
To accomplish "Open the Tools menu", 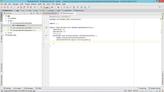I will (48, 4).
